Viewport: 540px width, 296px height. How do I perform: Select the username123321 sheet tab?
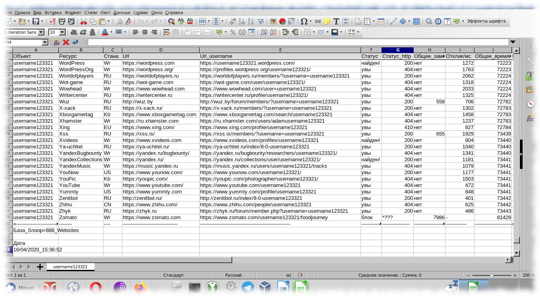(70, 267)
